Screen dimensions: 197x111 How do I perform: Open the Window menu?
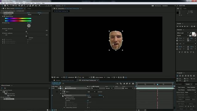pos(38,3)
